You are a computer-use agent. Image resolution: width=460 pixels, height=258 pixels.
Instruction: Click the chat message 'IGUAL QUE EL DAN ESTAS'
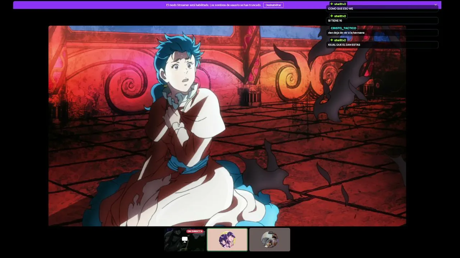pyautogui.click(x=344, y=45)
